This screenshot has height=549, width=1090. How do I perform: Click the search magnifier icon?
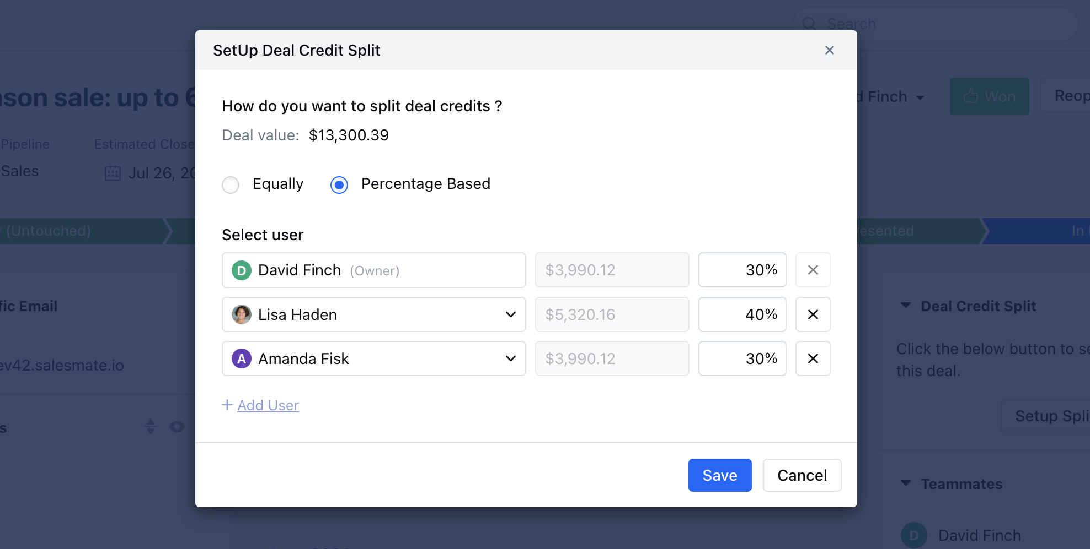click(809, 23)
